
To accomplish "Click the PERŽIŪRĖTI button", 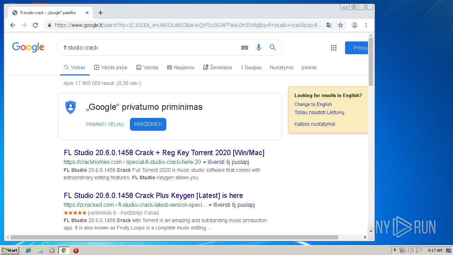I will (148, 124).
